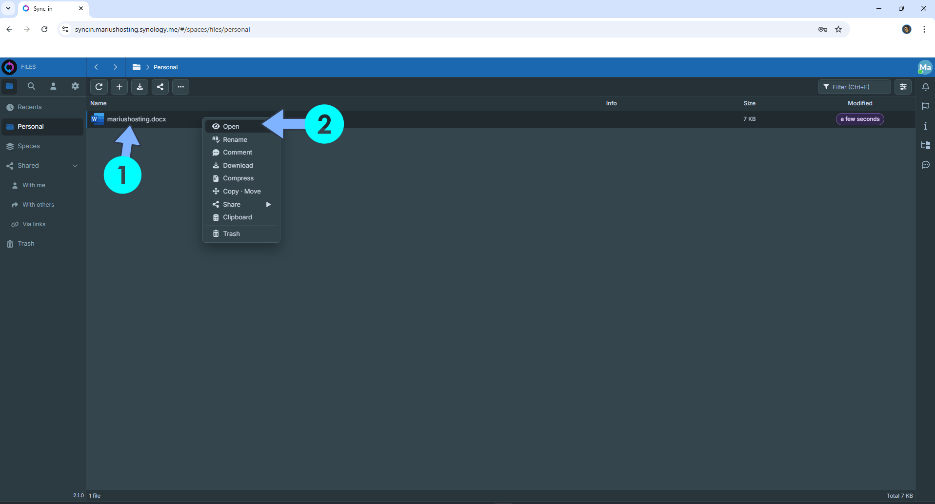The image size is (935, 504).
Task: Collapse the Shared section chevron
Action: click(x=76, y=166)
